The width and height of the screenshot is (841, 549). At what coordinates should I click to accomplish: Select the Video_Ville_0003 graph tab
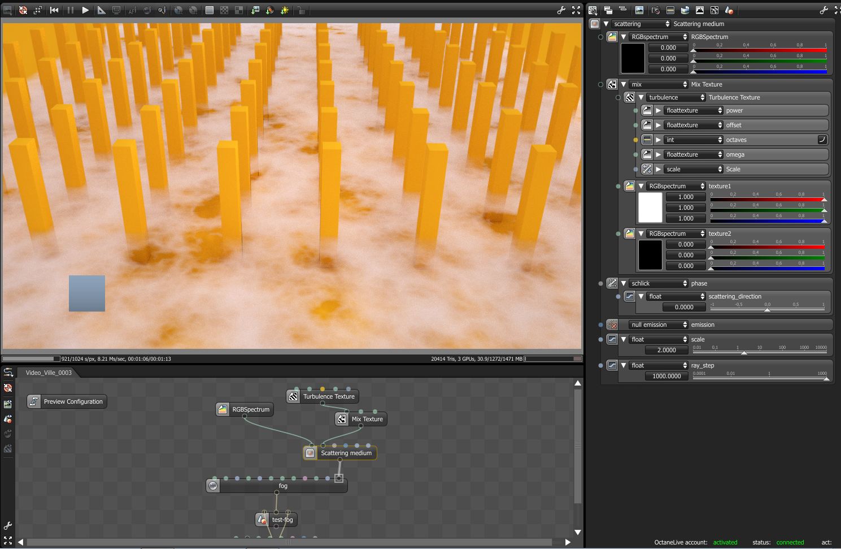pos(49,373)
